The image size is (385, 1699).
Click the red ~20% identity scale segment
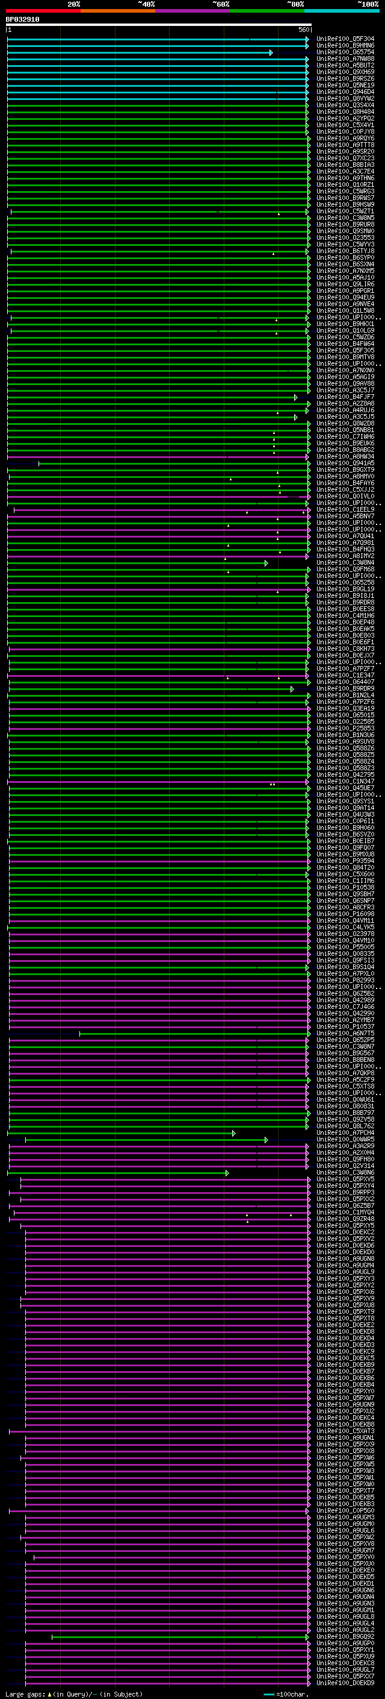[43, 11]
